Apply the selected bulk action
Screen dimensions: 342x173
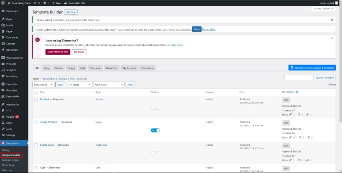click(60, 84)
